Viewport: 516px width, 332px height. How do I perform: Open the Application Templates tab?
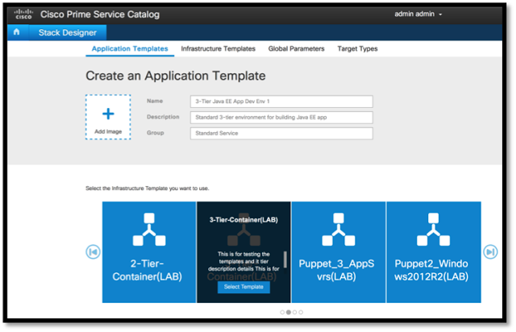[x=129, y=49]
